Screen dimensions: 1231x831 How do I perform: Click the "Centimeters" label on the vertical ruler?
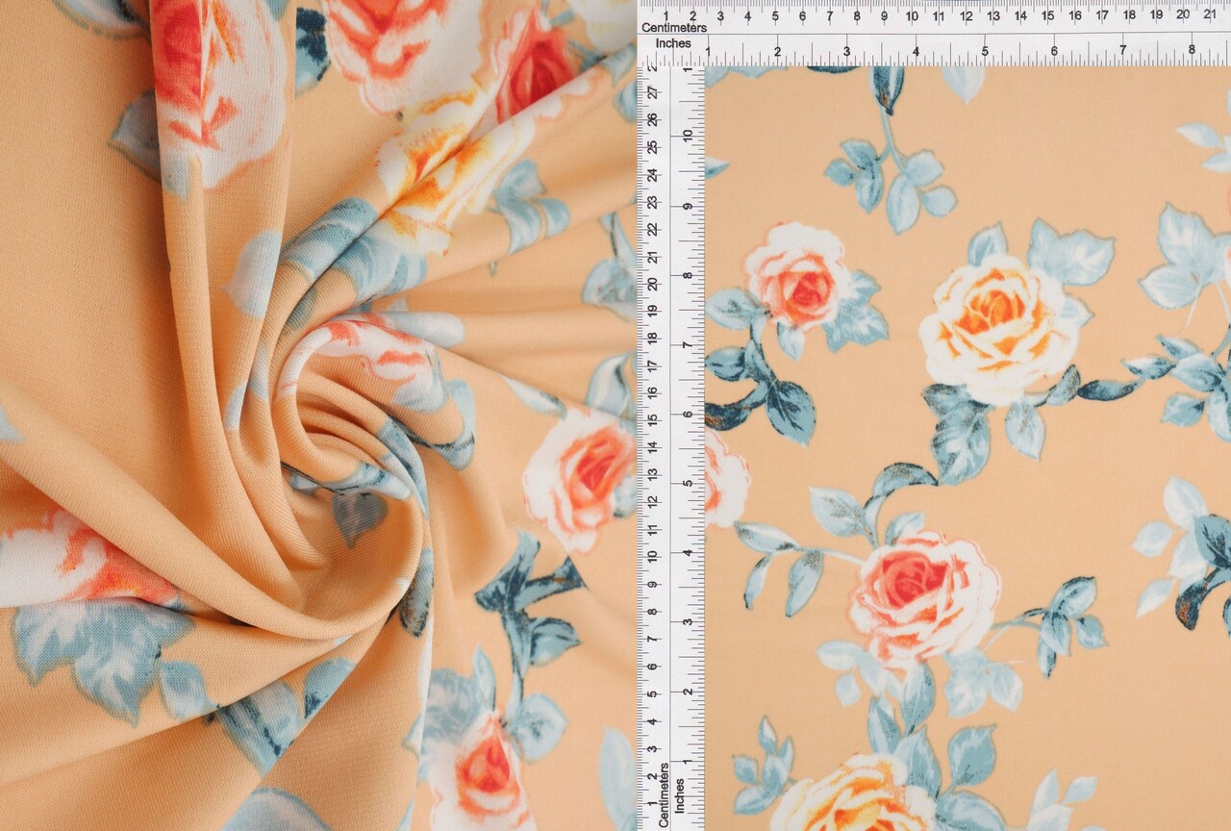pyautogui.click(x=664, y=793)
